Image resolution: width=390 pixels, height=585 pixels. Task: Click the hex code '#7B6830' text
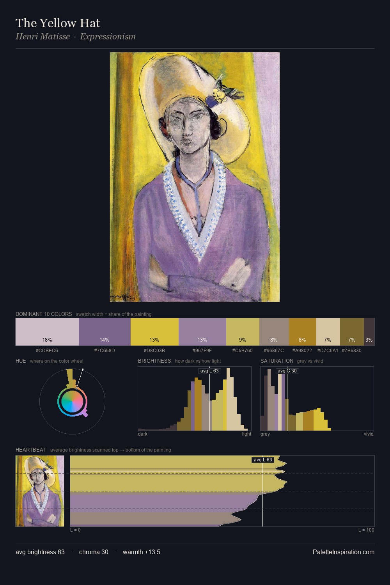point(351,351)
